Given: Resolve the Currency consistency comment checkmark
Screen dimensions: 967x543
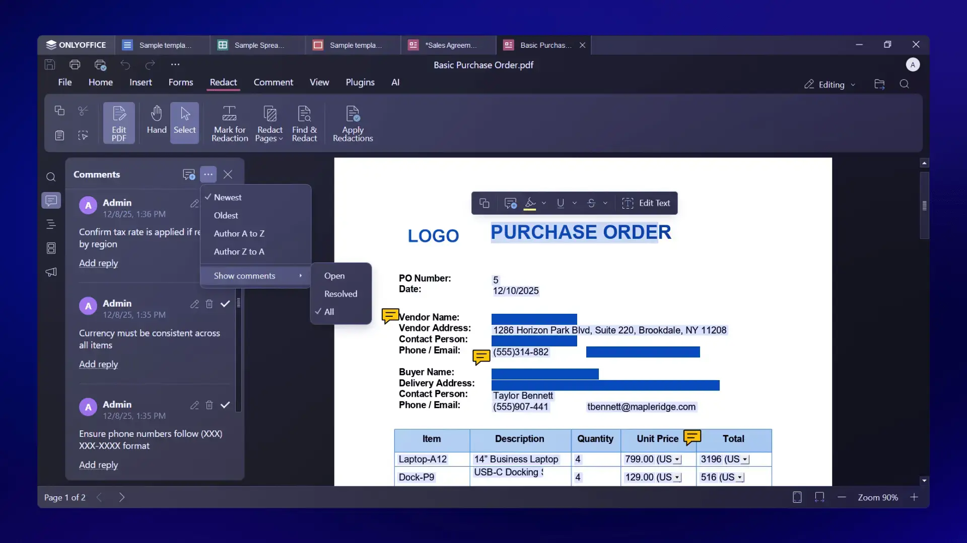Looking at the screenshot, I should [225, 304].
